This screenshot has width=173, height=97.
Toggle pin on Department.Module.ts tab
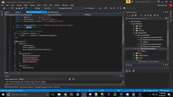pyautogui.click(x=44, y=12)
